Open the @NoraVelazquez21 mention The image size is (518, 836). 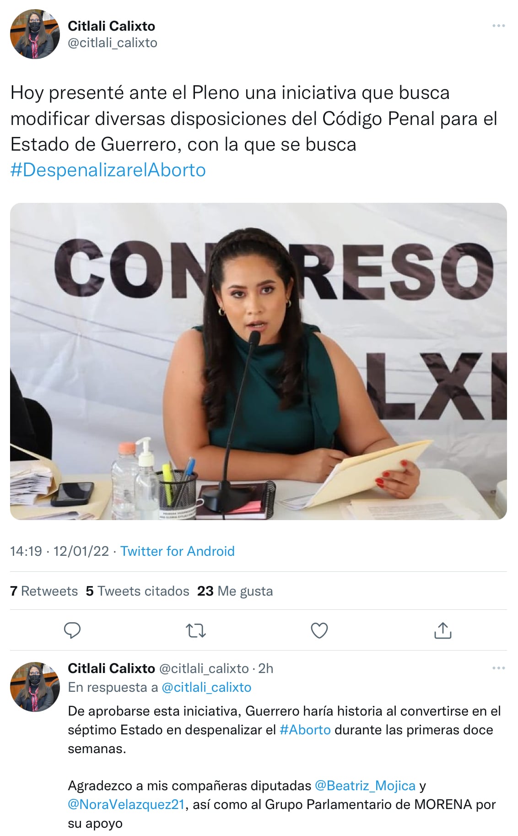tap(126, 804)
